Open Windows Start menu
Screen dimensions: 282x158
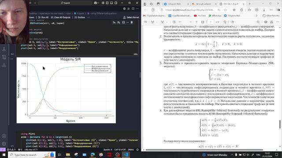pyautogui.click(x=4, y=154)
